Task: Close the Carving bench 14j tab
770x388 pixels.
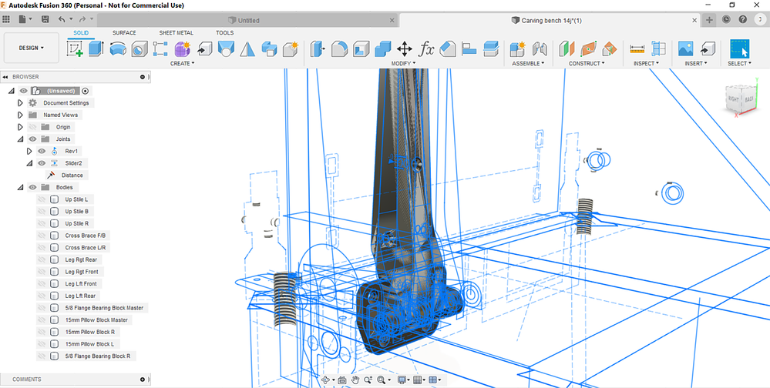Action: point(694,20)
